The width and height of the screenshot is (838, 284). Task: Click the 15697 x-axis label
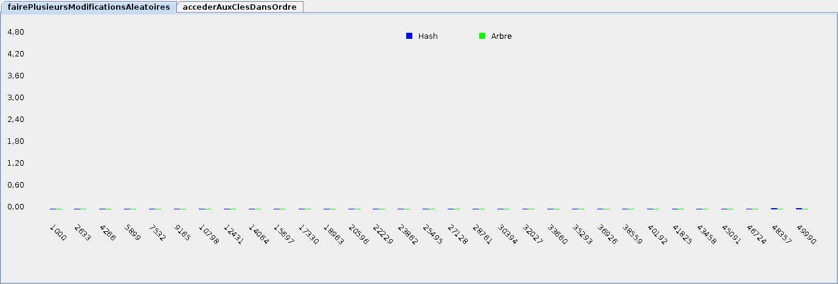pos(284,234)
